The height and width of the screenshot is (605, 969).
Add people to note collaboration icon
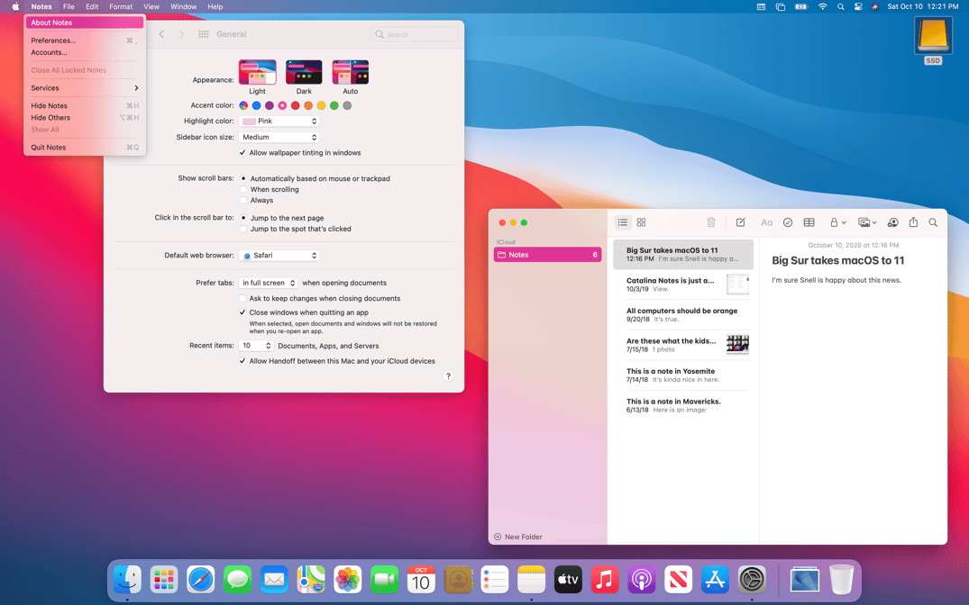click(x=892, y=222)
